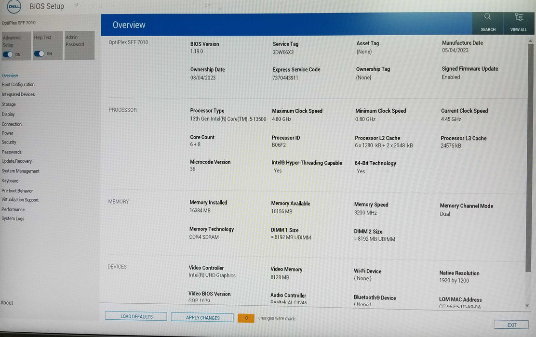The image size is (536, 337).
Task: Click Memory Speed 3200 MHz
Action: point(365,212)
